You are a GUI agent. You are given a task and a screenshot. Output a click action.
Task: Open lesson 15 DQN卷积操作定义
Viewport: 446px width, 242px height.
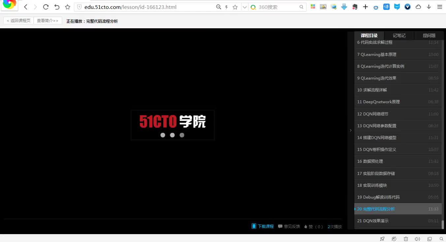point(398,149)
